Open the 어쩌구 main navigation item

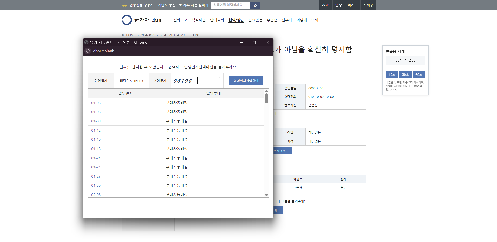coord(316,20)
